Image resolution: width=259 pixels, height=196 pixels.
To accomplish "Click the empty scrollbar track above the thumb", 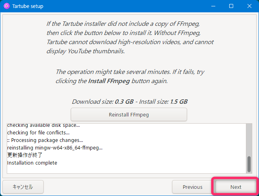I will tap(249, 139).
